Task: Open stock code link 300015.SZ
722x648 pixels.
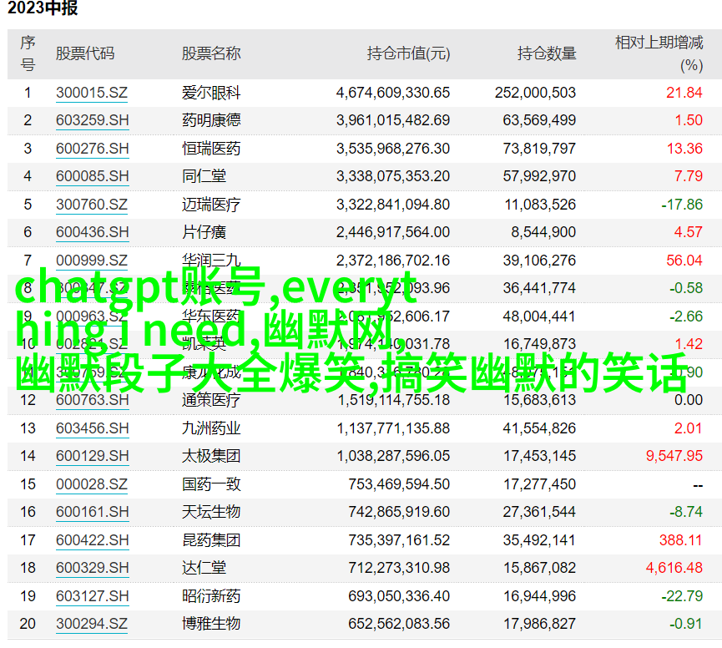Action: [x=92, y=93]
